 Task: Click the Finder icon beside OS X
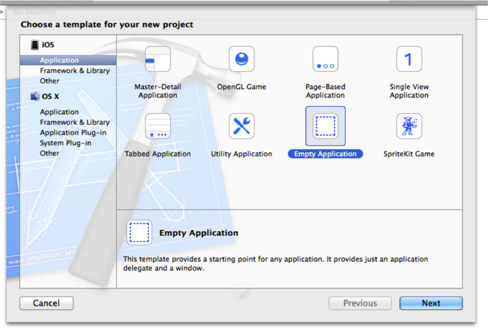click(35, 96)
